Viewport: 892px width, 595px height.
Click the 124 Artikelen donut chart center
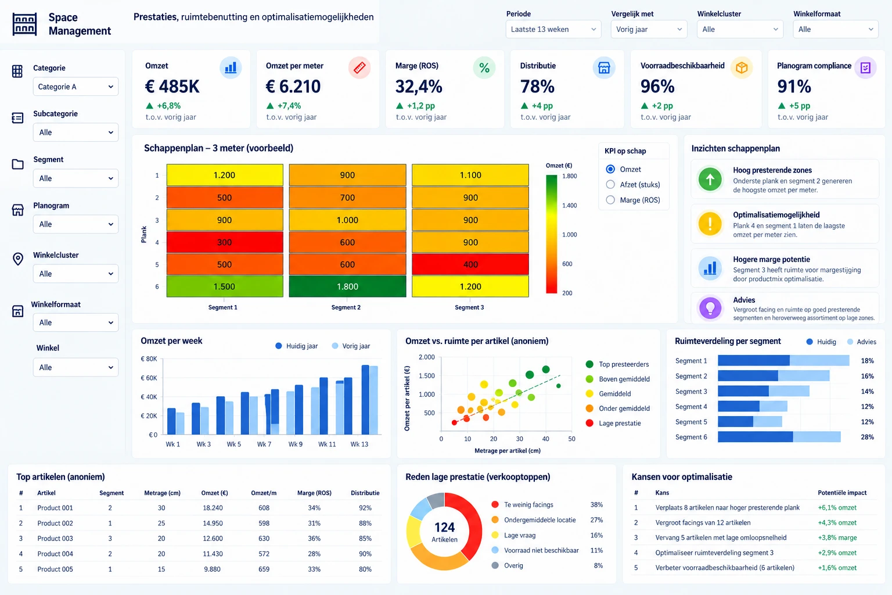pos(444,531)
